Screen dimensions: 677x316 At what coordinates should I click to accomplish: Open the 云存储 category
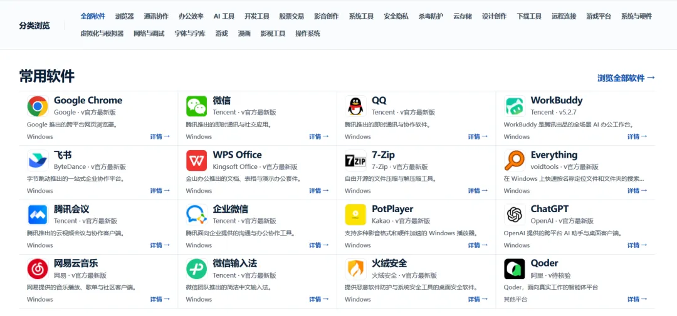463,16
